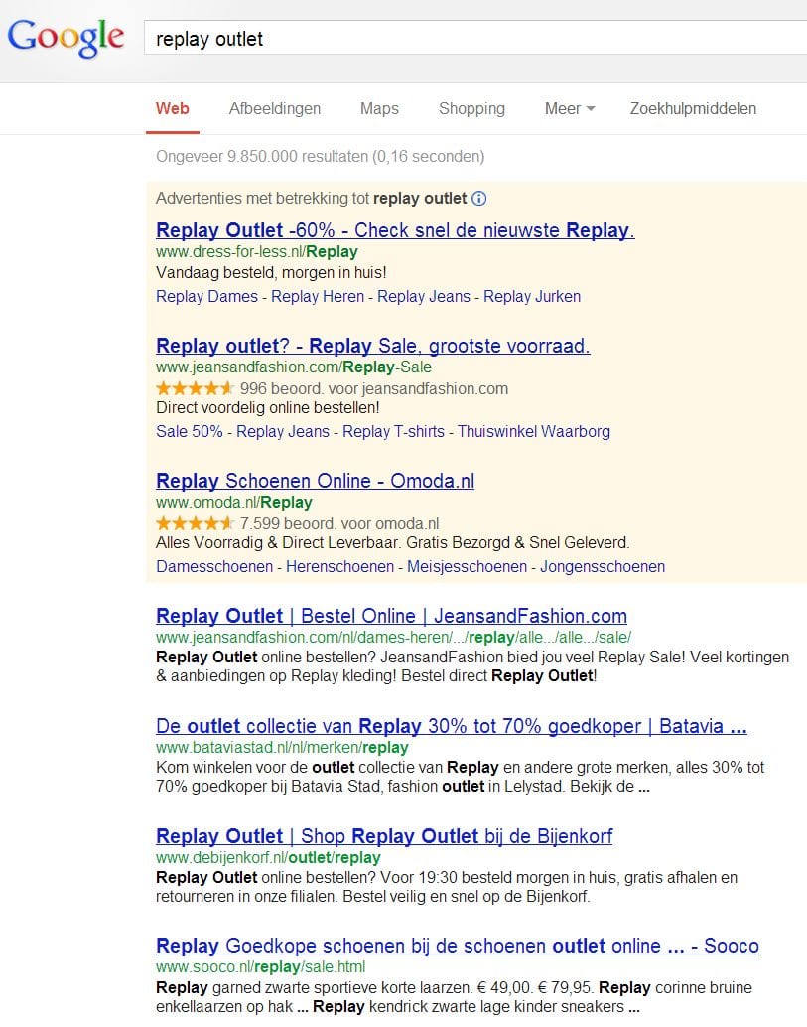Open the Shopping tab

click(471, 108)
